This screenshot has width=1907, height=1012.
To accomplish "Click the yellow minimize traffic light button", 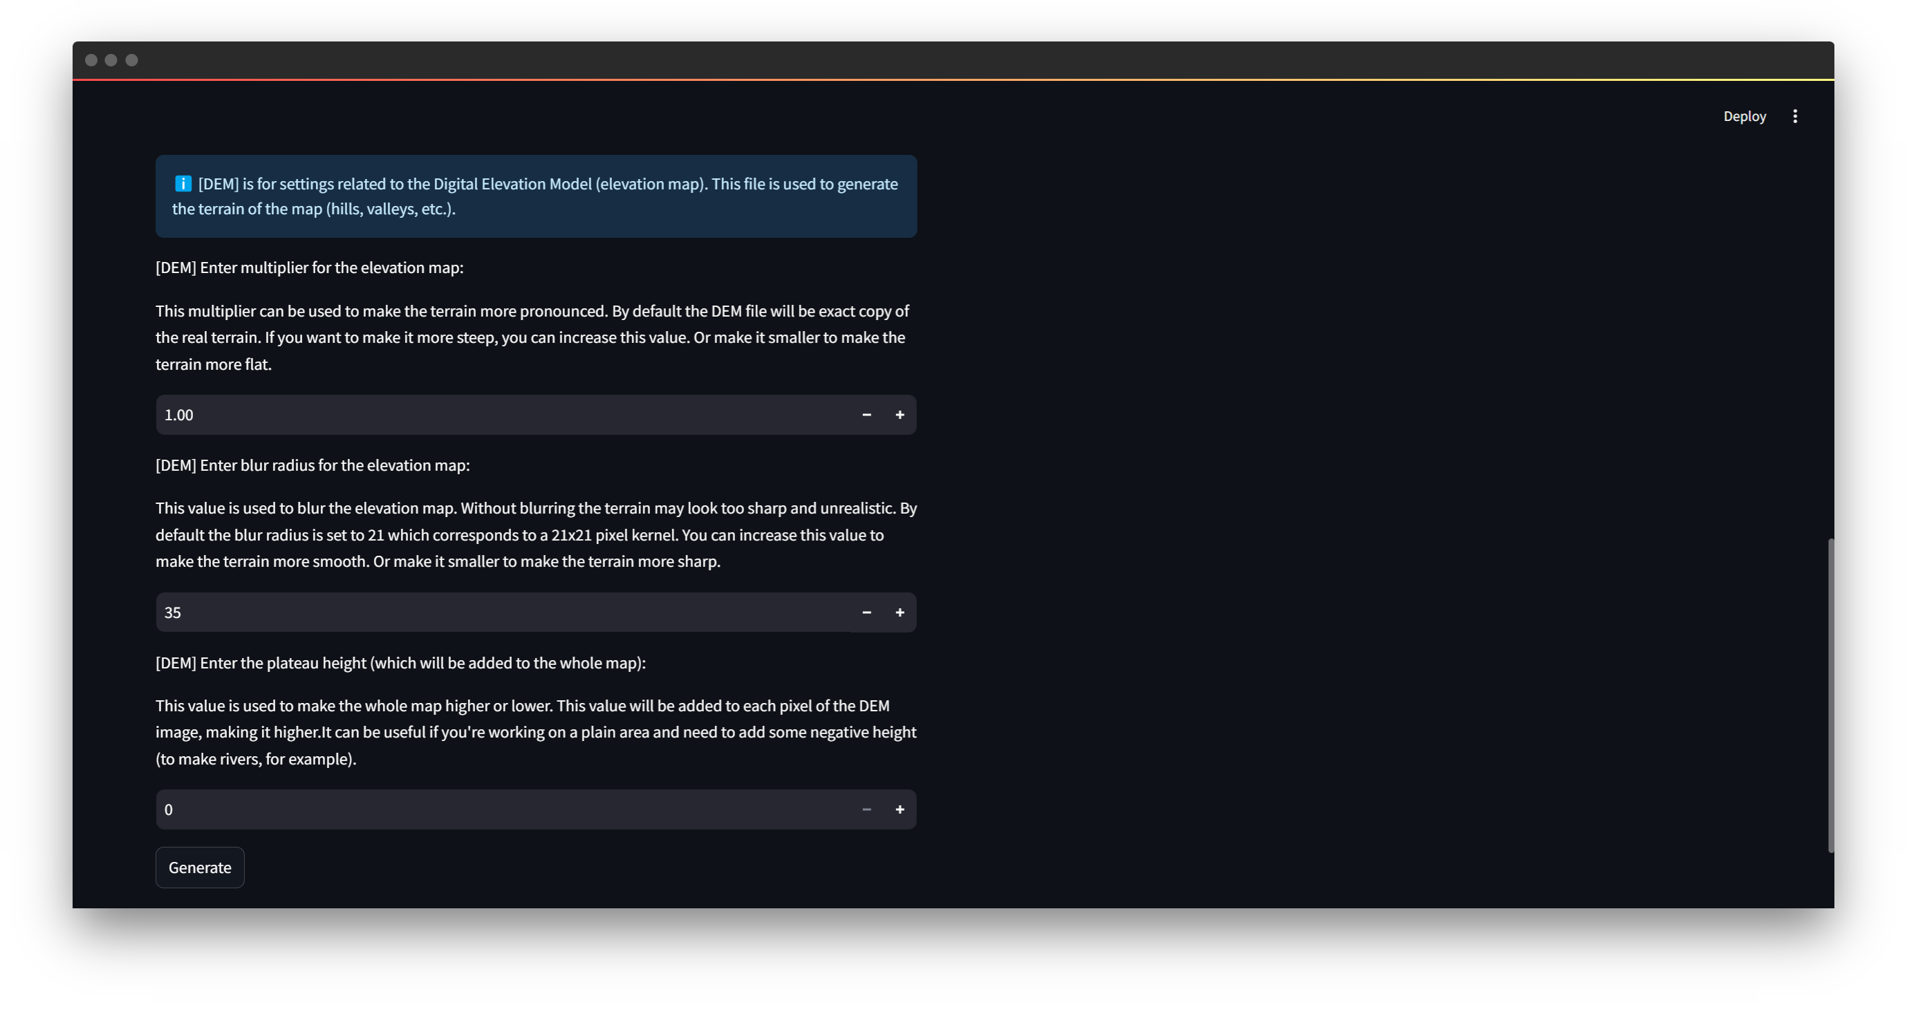I will tap(111, 60).
